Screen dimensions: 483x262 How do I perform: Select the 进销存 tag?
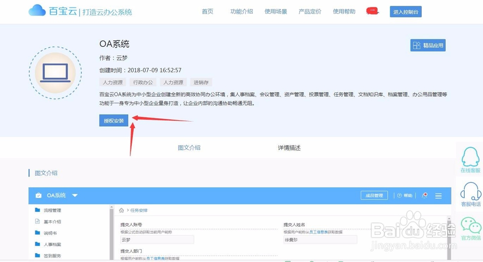(201, 82)
